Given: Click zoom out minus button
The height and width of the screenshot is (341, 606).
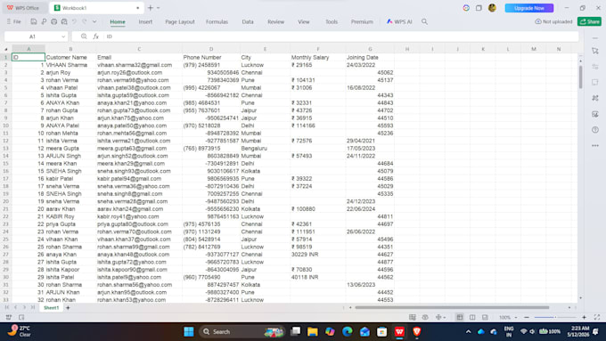Looking at the screenshot, I should coord(527,317).
